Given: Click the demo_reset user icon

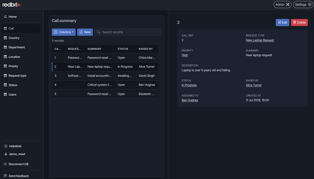Looking at the screenshot, I should (x=6, y=154).
